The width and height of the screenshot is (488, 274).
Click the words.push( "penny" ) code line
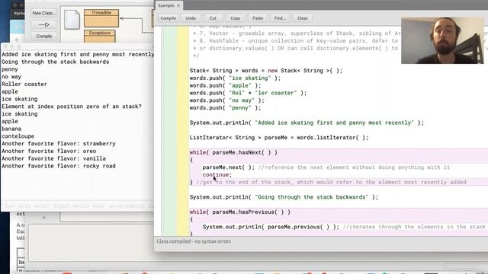(226, 108)
